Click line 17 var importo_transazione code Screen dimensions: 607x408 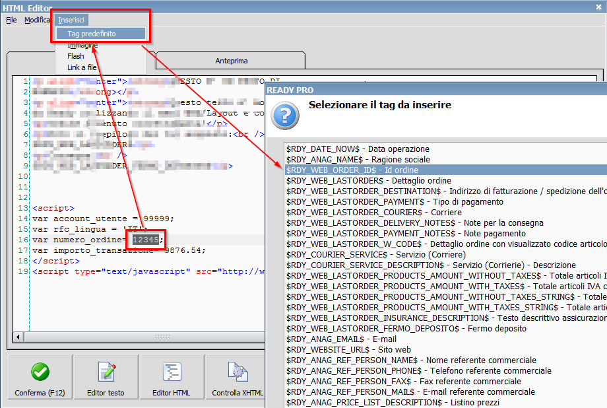(x=119, y=250)
